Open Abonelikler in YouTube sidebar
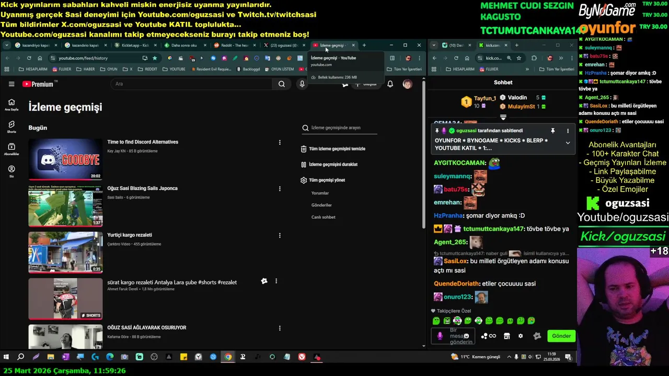 (x=11, y=149)
